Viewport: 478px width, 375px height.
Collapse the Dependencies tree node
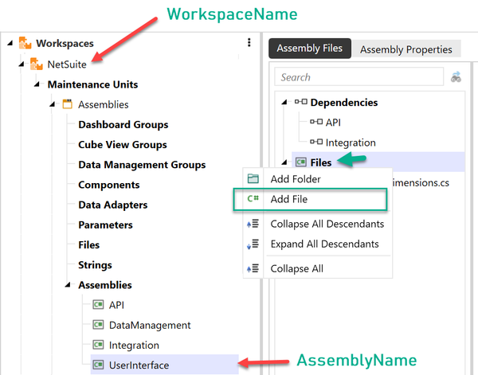tap(285, 102)
